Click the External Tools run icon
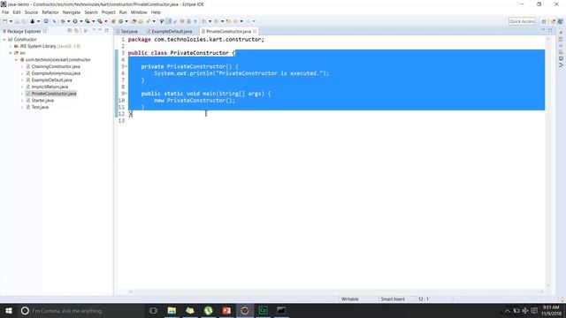This screenshot has width=566, height=318. coord(100,21)
